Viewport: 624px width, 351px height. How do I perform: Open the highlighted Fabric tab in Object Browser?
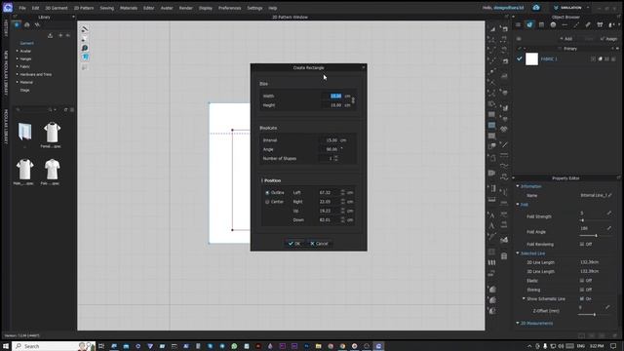click(x=529, y=24)
